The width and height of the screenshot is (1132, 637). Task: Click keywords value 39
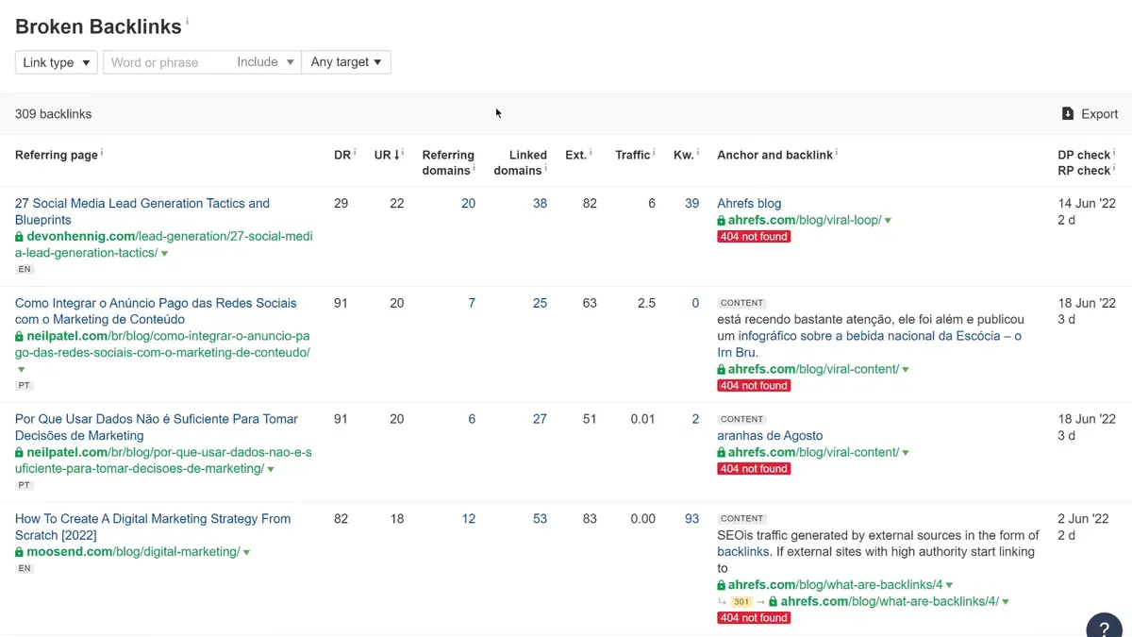691,203
